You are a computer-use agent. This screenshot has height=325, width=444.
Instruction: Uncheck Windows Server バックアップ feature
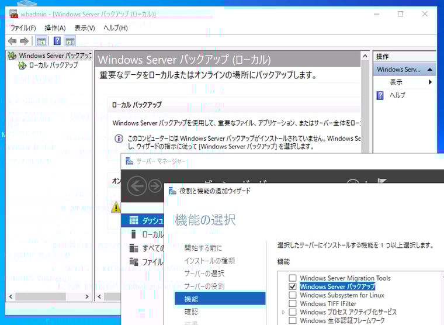[x=293, y=286]
